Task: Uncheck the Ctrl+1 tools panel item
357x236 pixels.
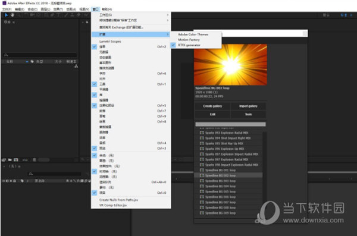Action: 131,84
